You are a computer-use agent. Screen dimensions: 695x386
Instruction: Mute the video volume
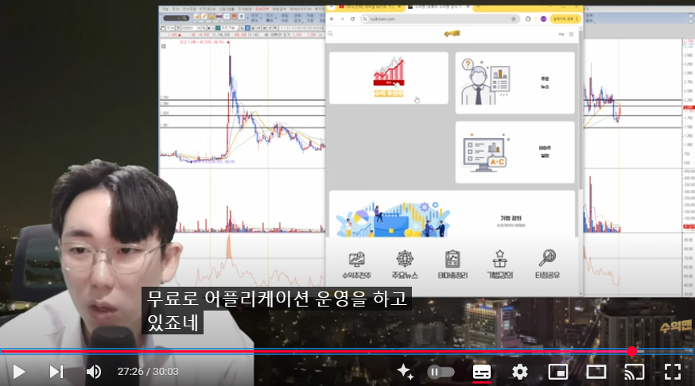pyautogui.click(x=94, y=372)
